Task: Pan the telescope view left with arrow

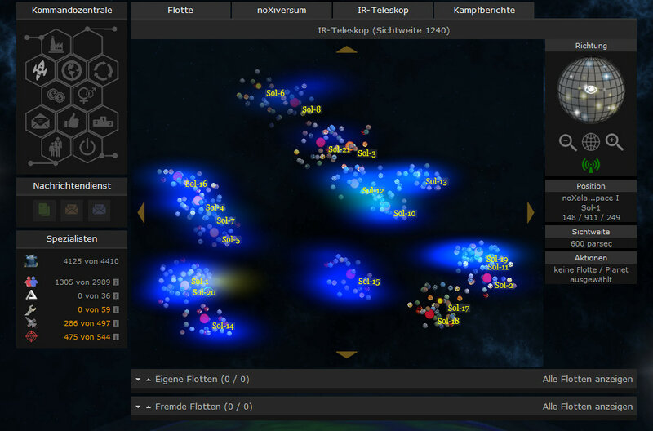Action: point(141,213)
